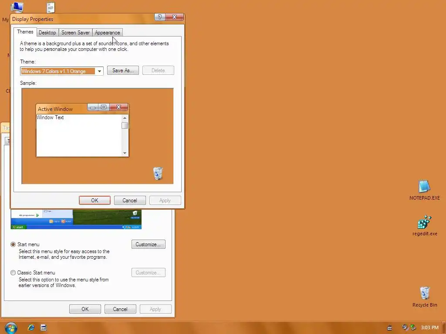Image resolution: width=446 pixels, height=334 pixels.
Task: Click the Help question mark in Display Properties
Action: (x=160, y=17)
